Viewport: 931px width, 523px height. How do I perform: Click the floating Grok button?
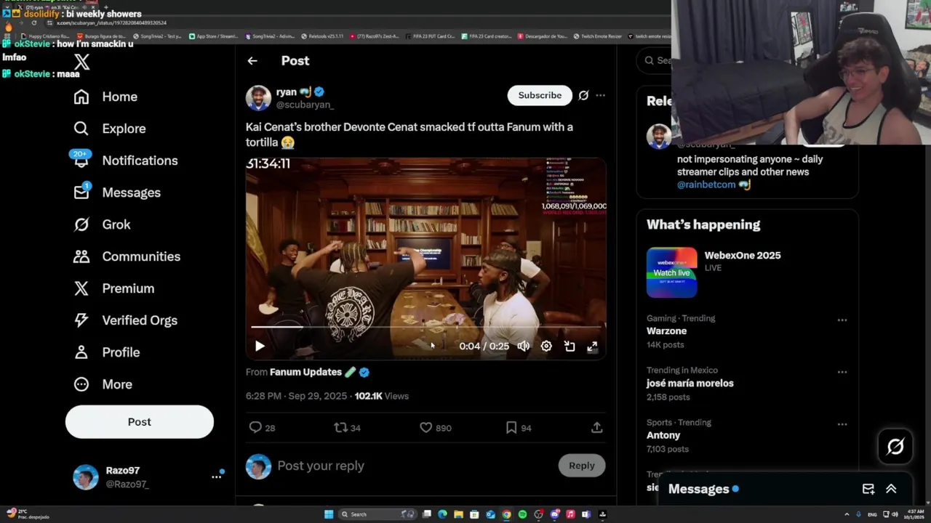click(x=895, y=447)
